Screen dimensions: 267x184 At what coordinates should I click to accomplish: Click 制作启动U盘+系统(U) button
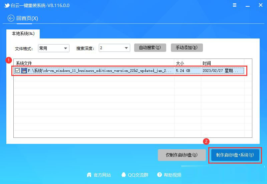235,155
